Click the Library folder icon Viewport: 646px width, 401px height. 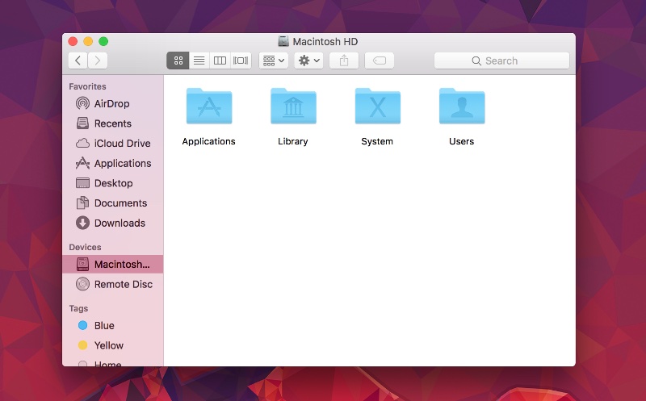293,106
